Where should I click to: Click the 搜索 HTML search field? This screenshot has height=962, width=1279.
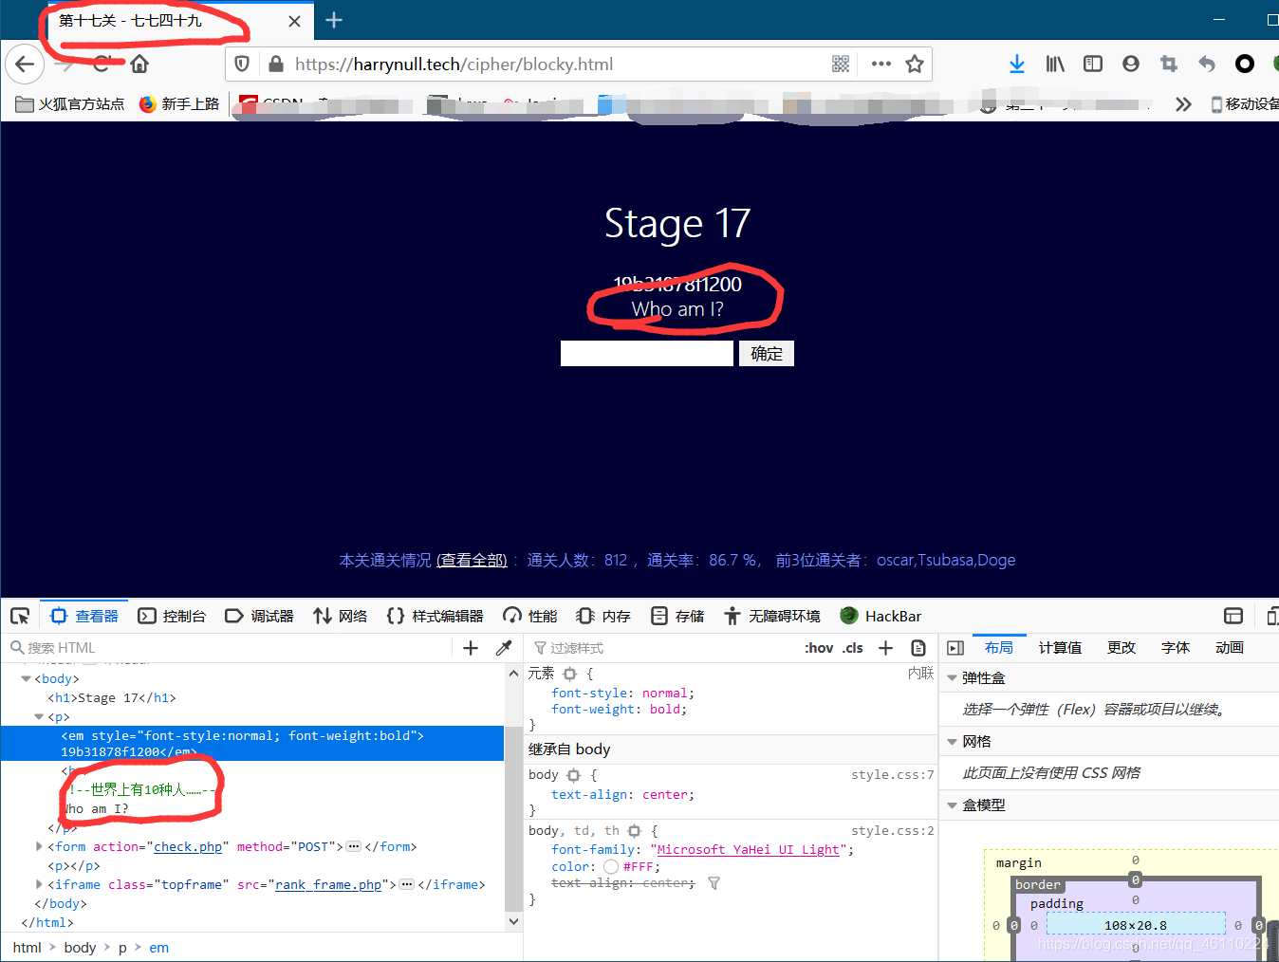click(x=228, y=648)
